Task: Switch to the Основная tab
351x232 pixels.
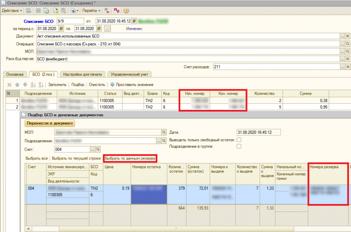Action: 14,74
